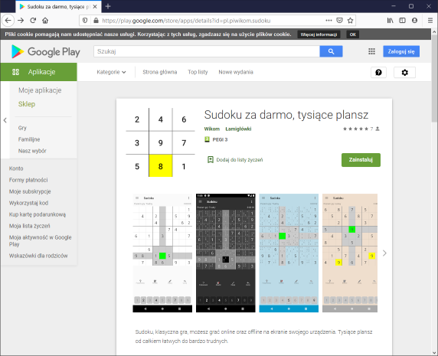Click the page vertical scrollbar thumb
Screen dimensions: 438x356
(x=434, y=78)
